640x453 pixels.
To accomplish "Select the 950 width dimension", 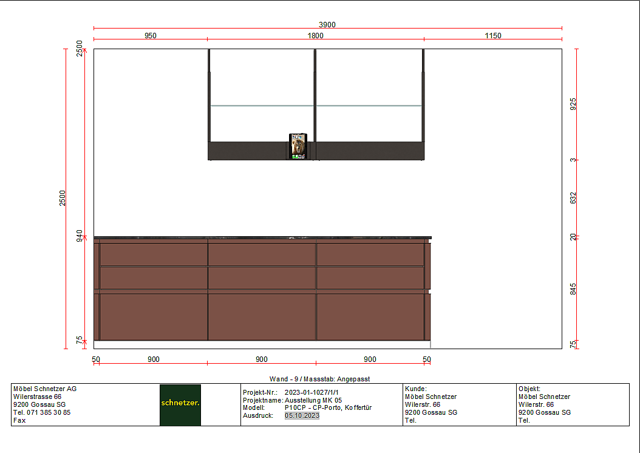I will click(x=150, y=36).
